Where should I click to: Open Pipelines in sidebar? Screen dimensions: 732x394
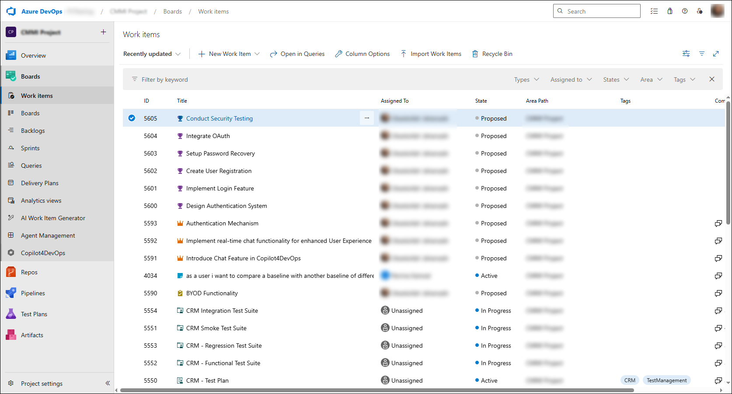(x=57, y=293)
